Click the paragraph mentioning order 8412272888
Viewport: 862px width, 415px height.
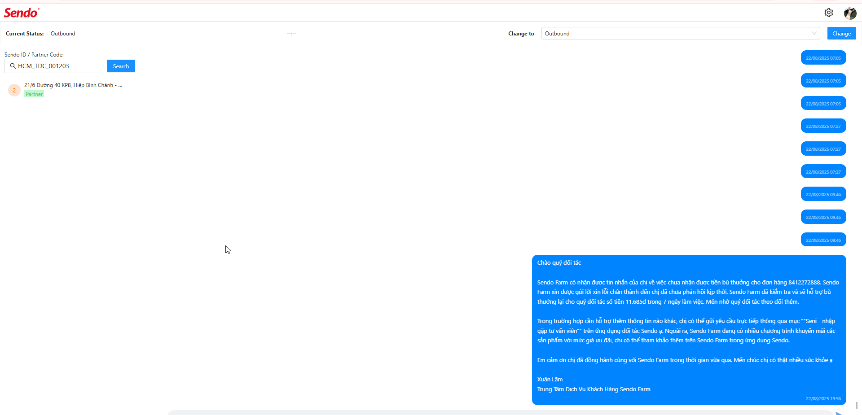pyautogui.click(x=688, y=292)
